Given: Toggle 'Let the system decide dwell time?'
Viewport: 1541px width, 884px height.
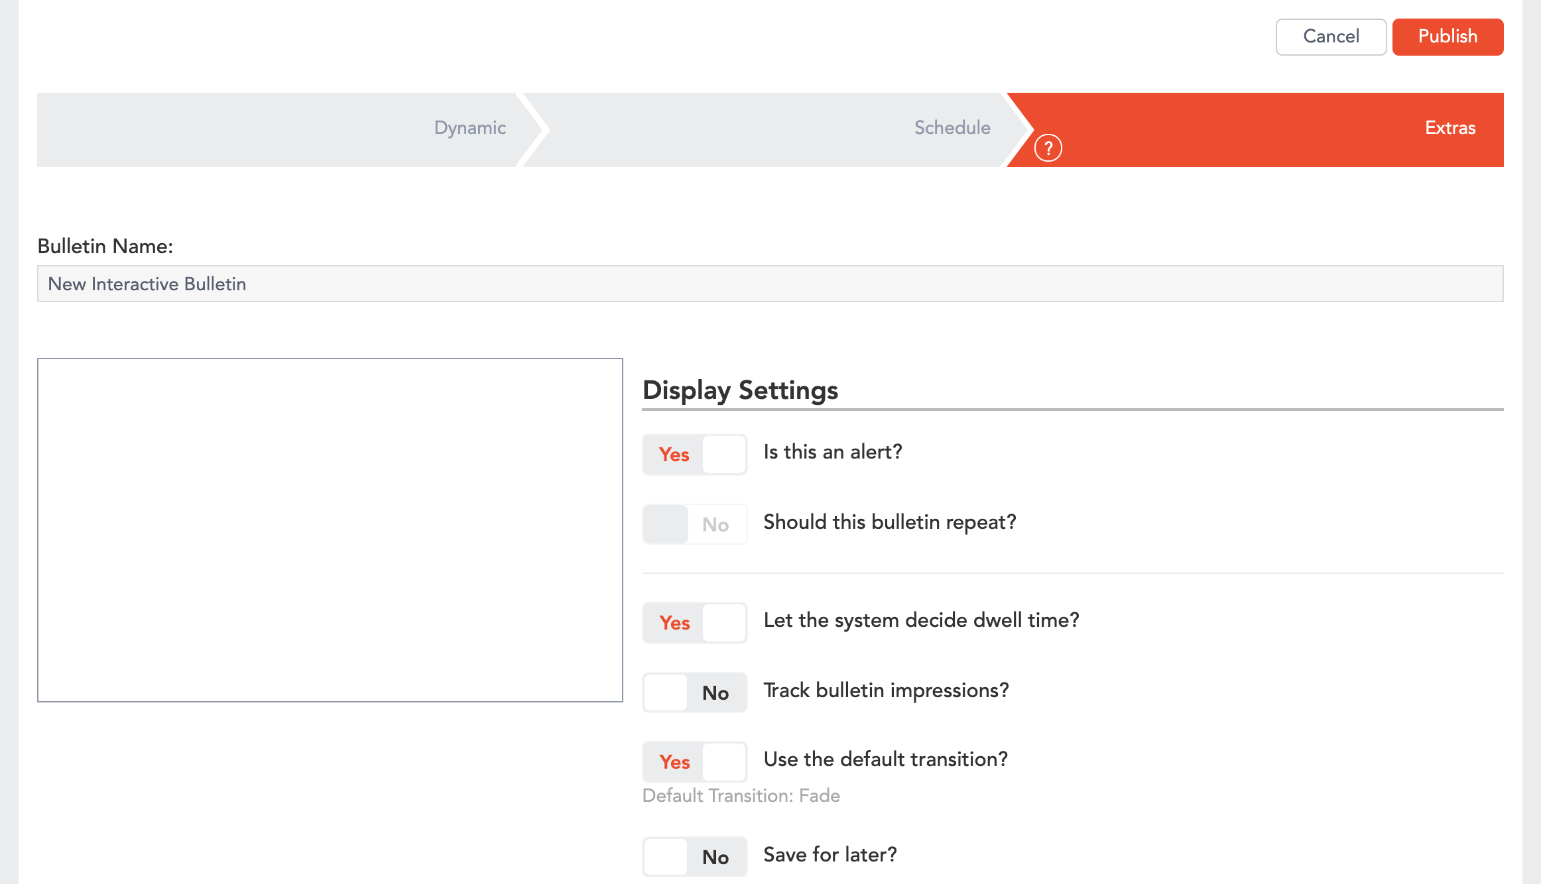Looking at the screenshot, I should [694, 623].
